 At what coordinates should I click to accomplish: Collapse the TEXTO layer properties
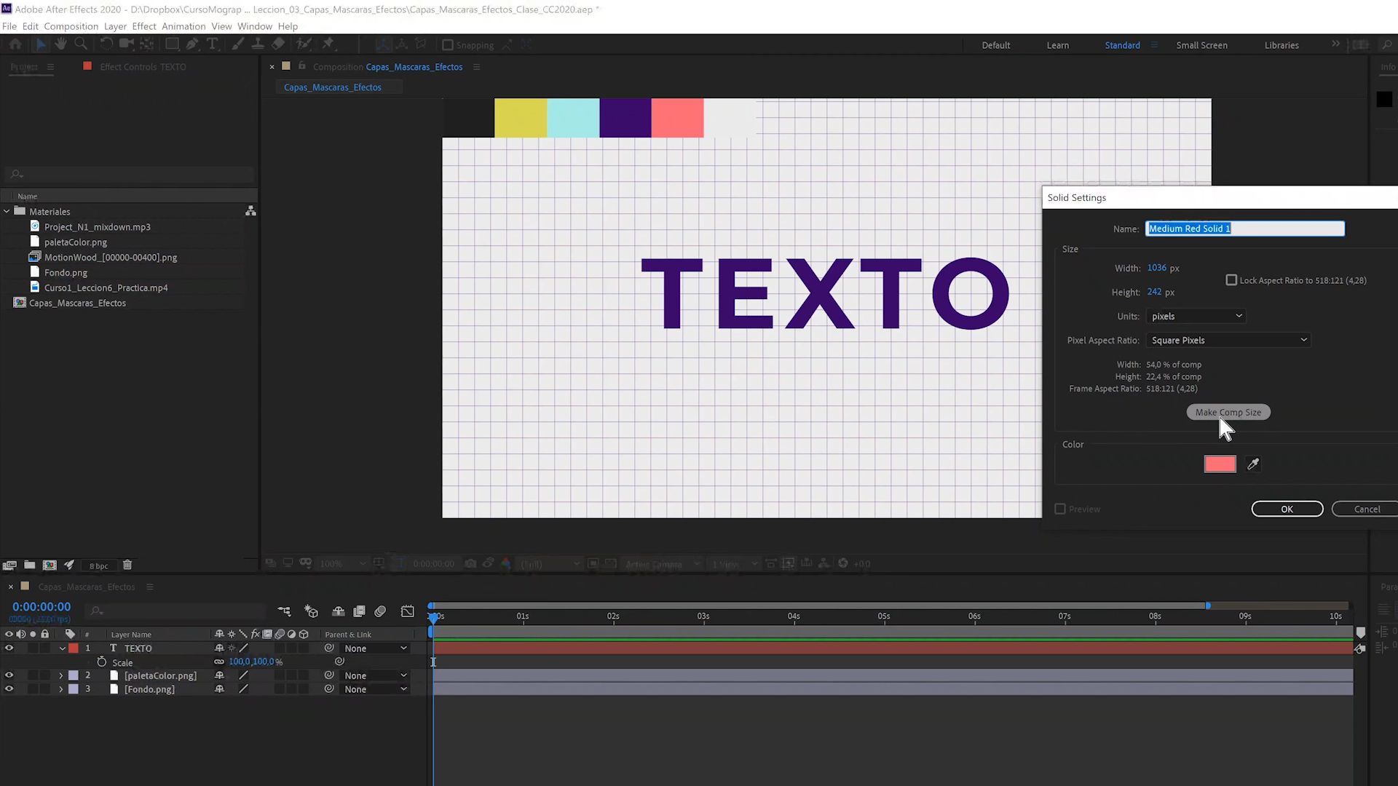pos(63,648)
